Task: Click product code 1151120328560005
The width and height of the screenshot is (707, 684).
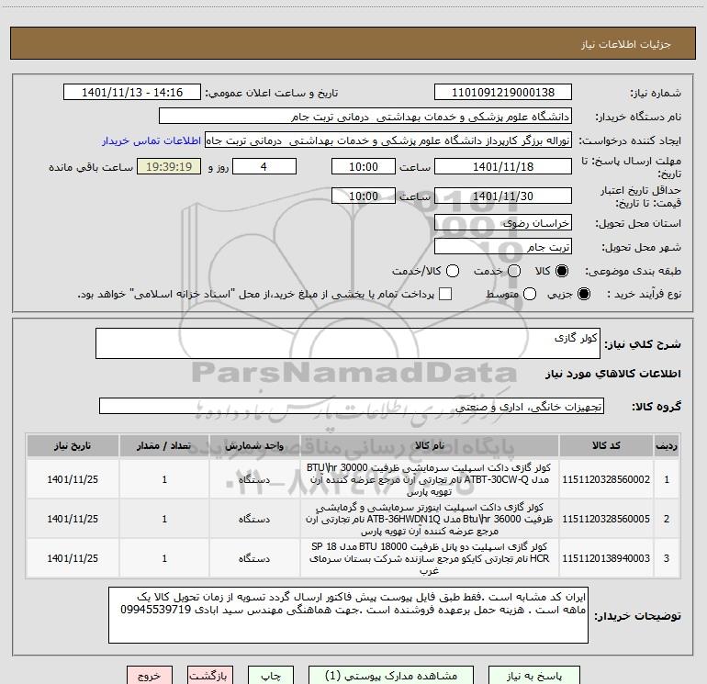Action: [x=606, y=519]
